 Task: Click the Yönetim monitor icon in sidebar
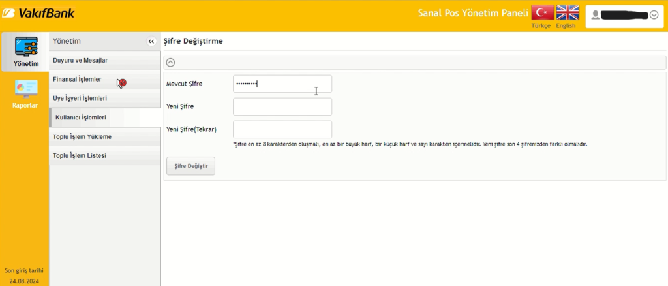[26, 46]
